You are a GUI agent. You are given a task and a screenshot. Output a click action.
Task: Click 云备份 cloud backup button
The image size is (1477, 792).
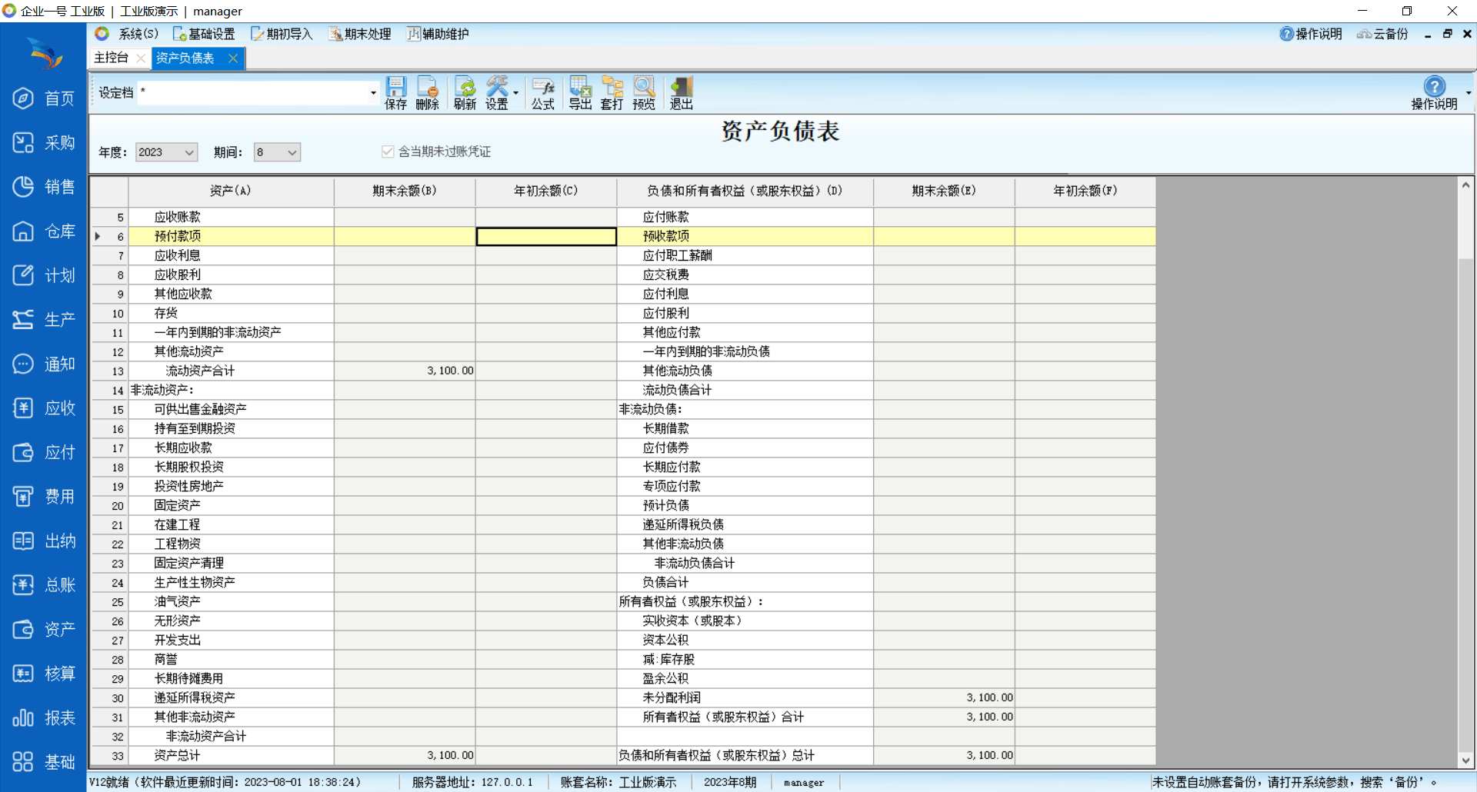click(x=1382, y=34)
